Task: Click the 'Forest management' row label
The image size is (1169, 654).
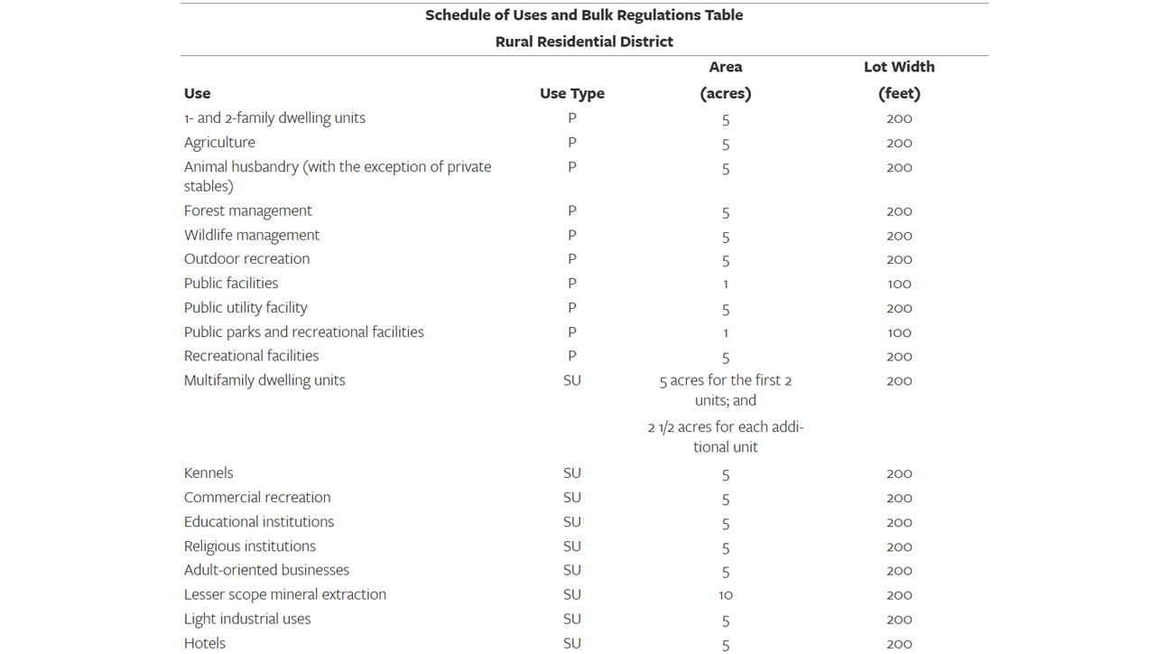Action: point(247,210)
